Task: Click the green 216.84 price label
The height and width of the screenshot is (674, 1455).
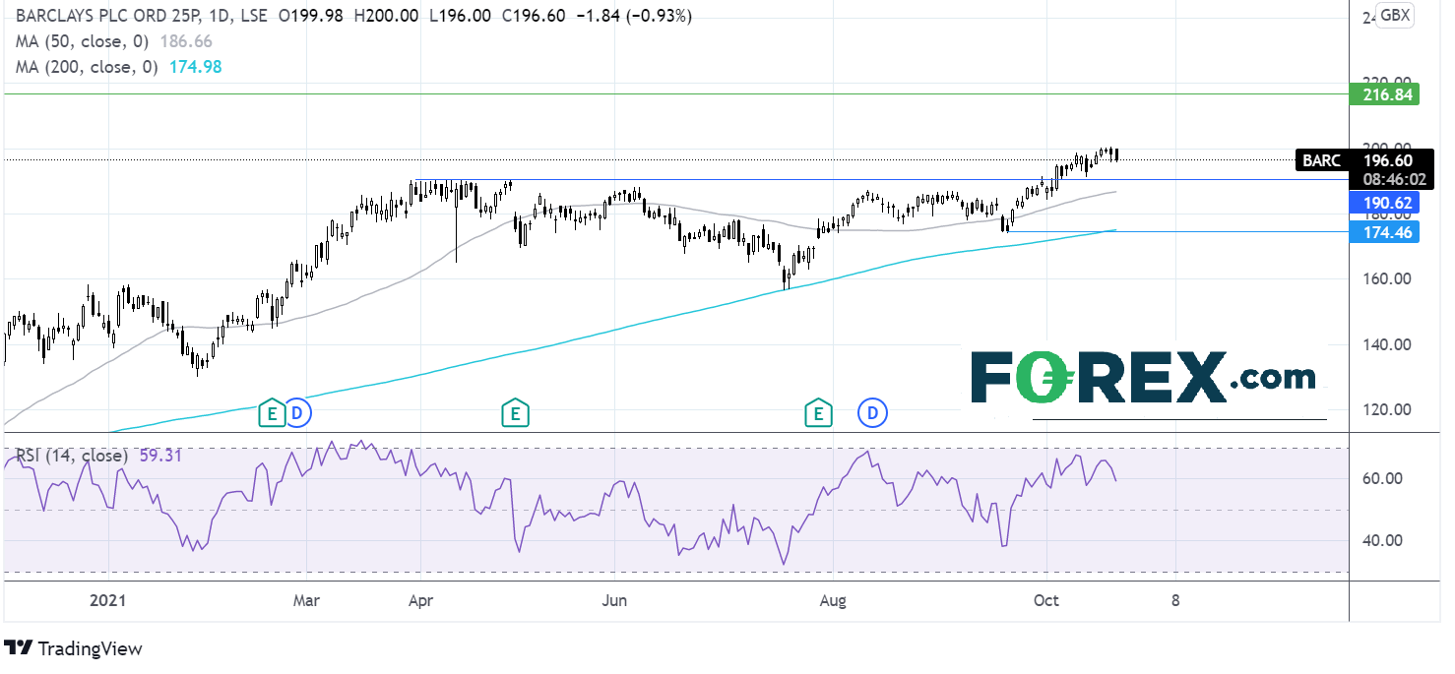Action: coord(1383,94)
